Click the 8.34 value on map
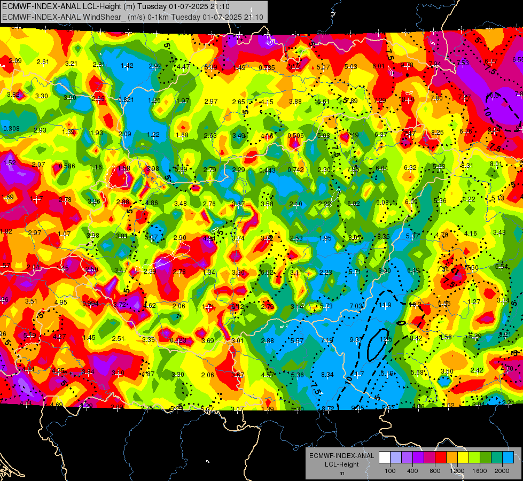 [327, 375]
